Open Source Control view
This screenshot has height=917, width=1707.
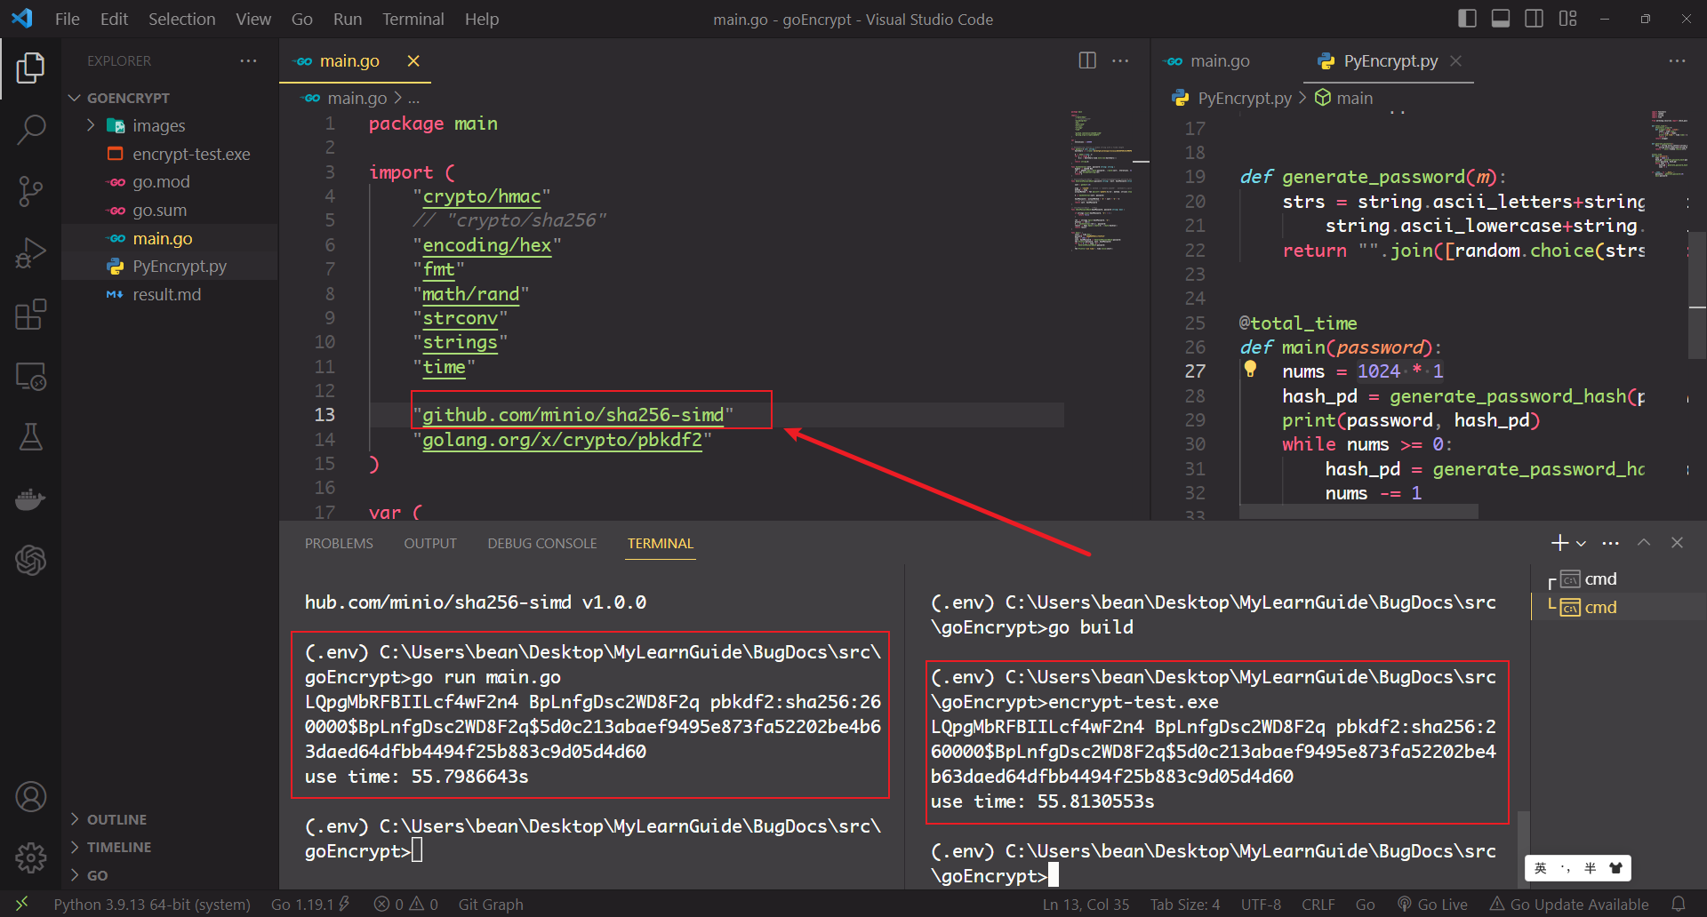30,191
